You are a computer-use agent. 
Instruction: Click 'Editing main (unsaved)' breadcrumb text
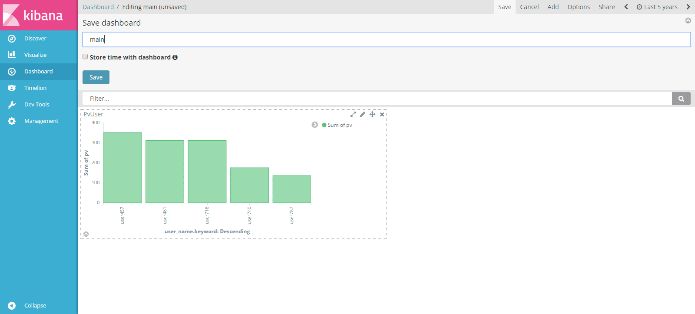[154, 7]
